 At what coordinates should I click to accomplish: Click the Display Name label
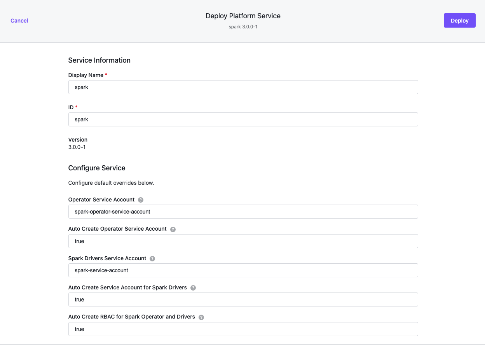click(x=86, y=75)
